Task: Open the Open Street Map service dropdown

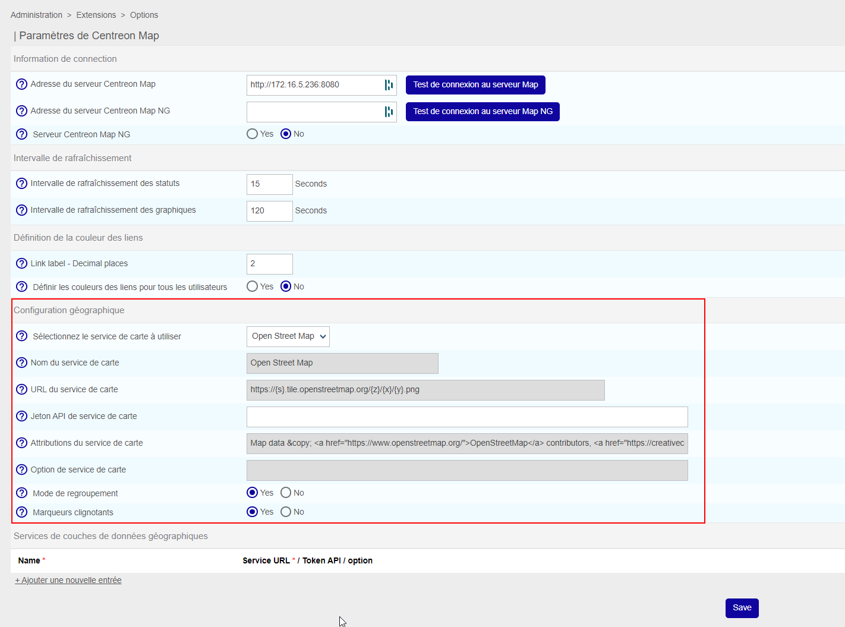Action: tap(288, 336)
